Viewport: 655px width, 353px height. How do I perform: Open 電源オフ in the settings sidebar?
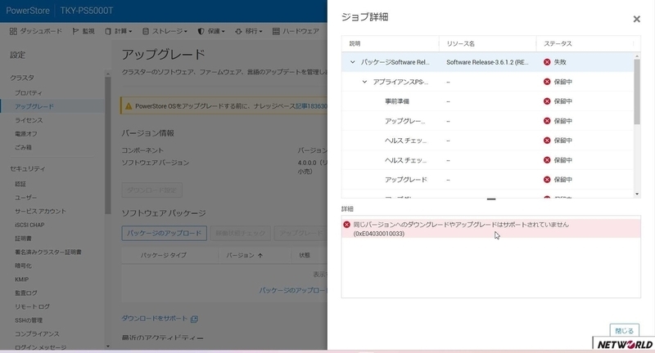tap(26, 134)
